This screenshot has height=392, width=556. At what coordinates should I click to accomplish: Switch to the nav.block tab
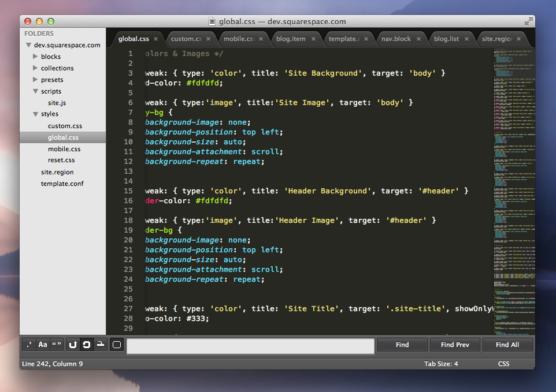coord(396,39)
